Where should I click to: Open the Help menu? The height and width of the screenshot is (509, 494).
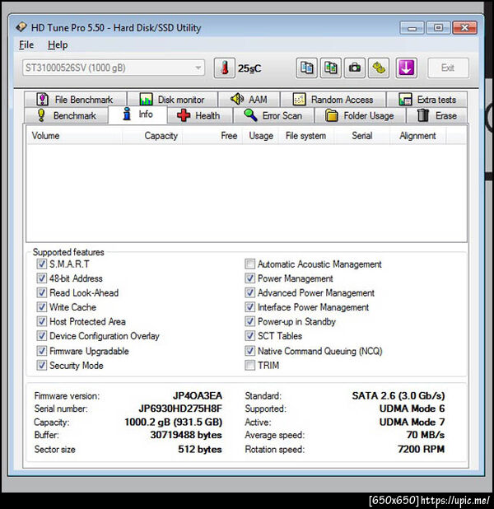[58, 44]
